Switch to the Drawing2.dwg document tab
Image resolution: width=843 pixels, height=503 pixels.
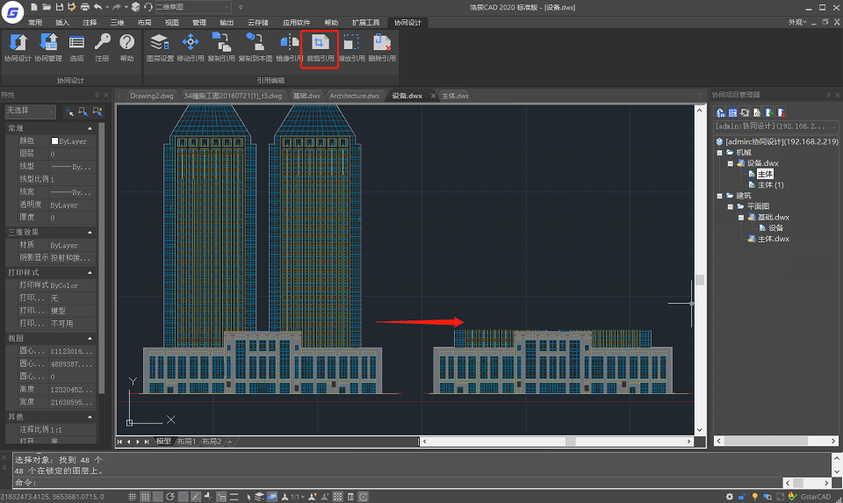click(x=152, y=96)
